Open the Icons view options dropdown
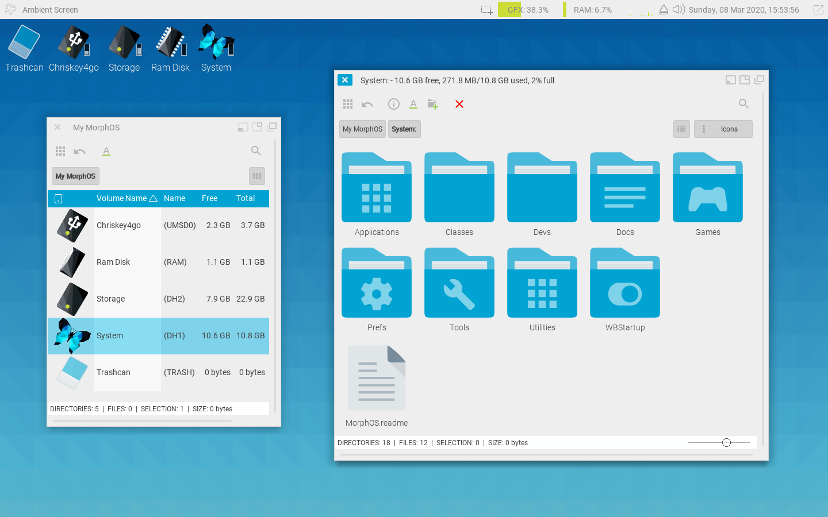The width and height of the screenshot is (828, 517). (723, 129)
